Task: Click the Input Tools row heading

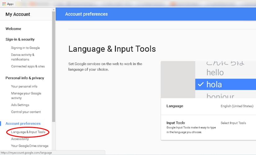Action: pyautogui.click(x=176, y=123)
